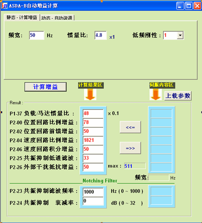
Task: Click the =>> copy-right button
Action: click(130, 148)
